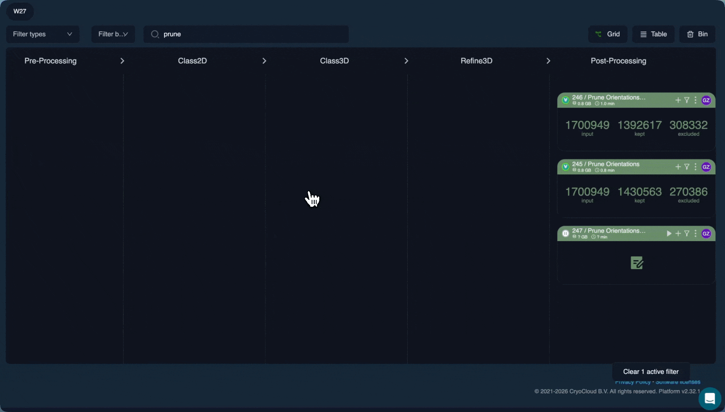Image resolution: width=725 pixels, height=412 pixels.
Task: Open the three-dot menu on job 246
Action: [x=696, y=100]
